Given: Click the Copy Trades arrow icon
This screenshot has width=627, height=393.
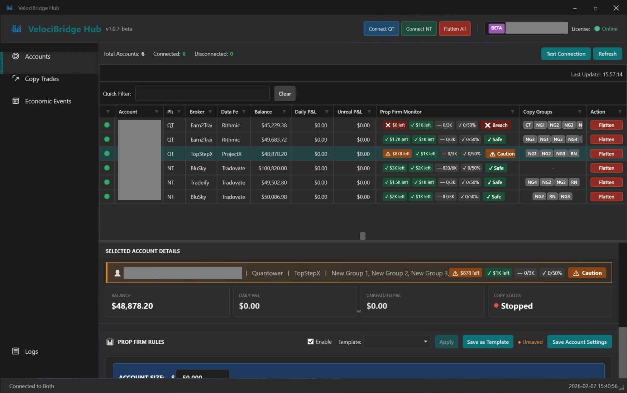Looking at the screenshot, I should pos(16,79).
